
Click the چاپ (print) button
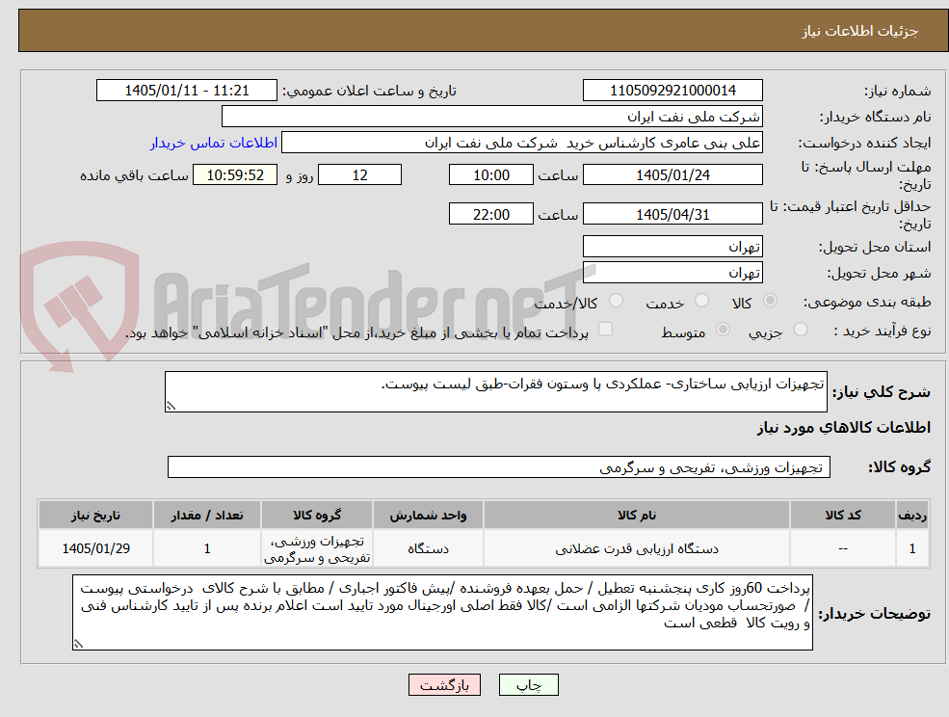pyautogui.click(x=528, y=685)
